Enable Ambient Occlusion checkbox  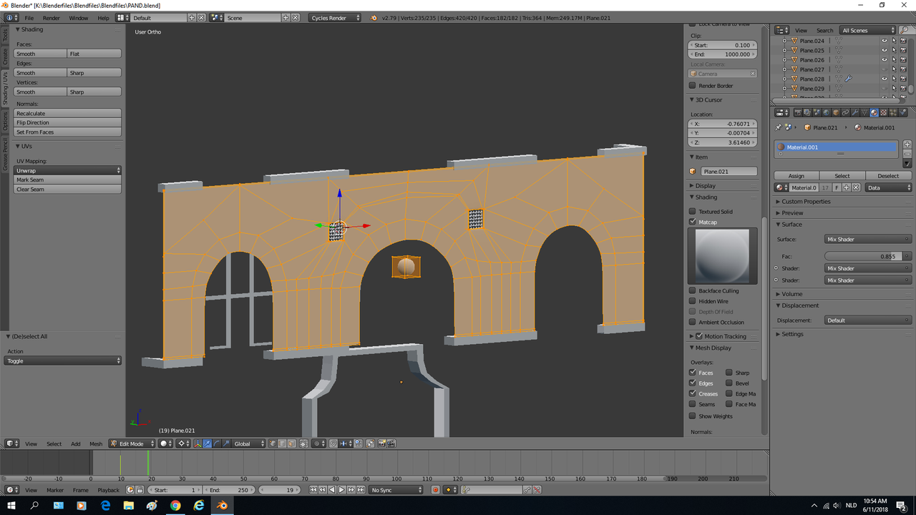pos(692,322)
